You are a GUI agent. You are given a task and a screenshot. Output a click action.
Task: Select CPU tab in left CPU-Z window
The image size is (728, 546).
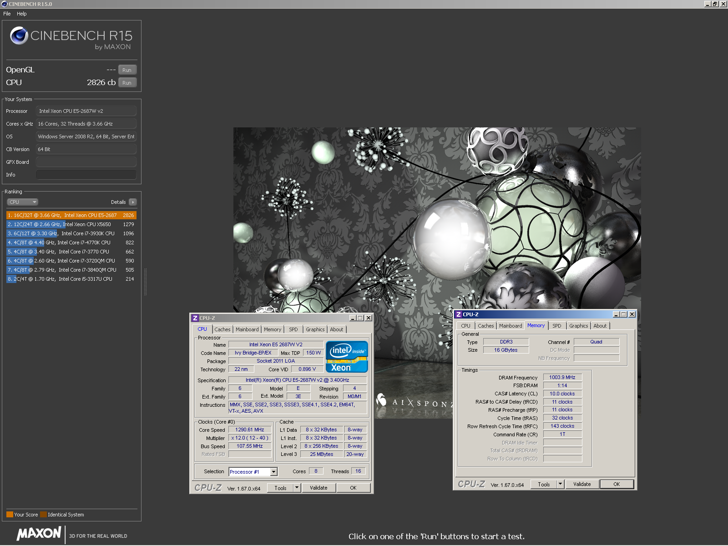202,329
